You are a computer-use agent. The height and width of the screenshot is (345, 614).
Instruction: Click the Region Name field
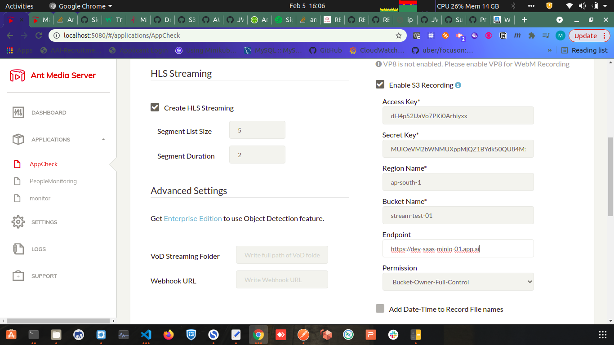coord(458,182)
